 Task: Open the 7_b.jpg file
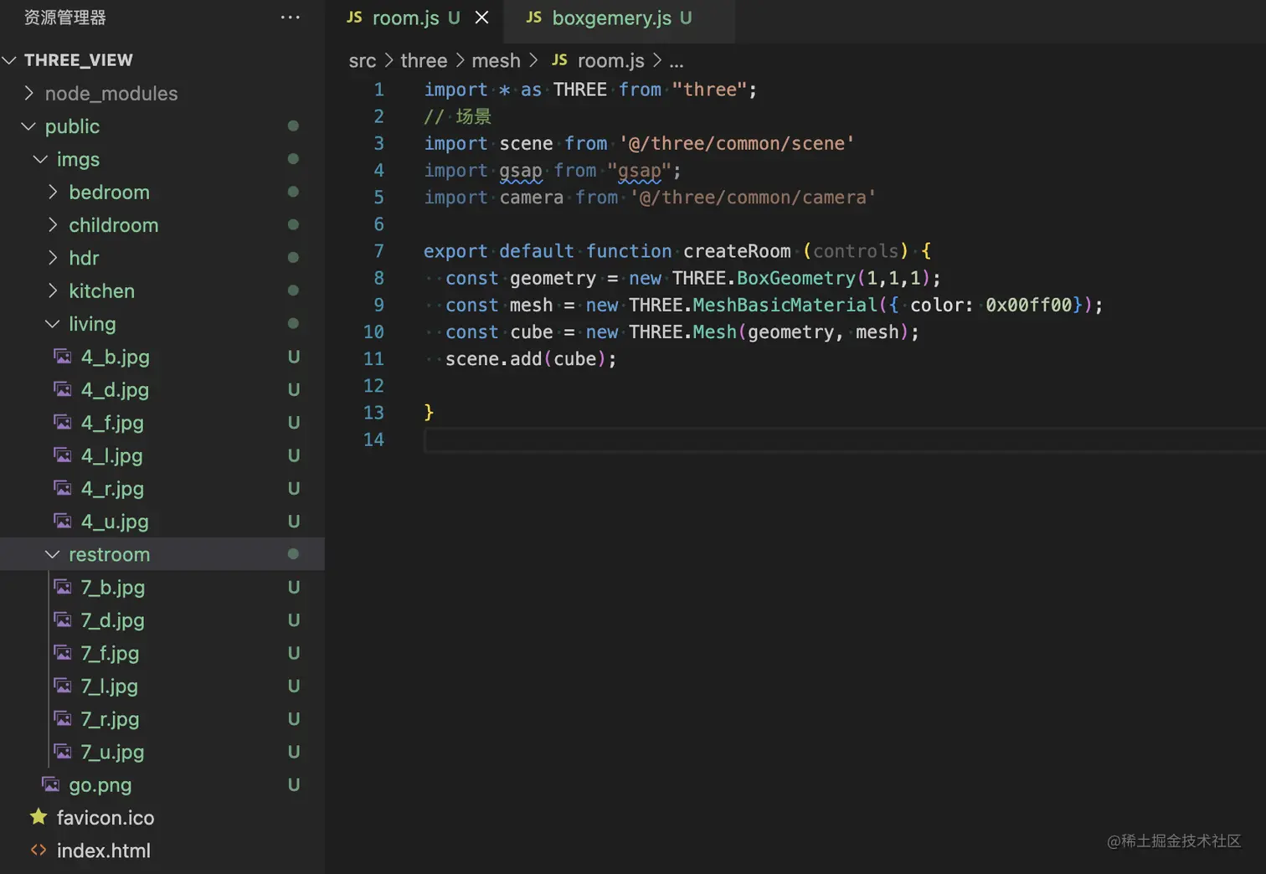113,588
